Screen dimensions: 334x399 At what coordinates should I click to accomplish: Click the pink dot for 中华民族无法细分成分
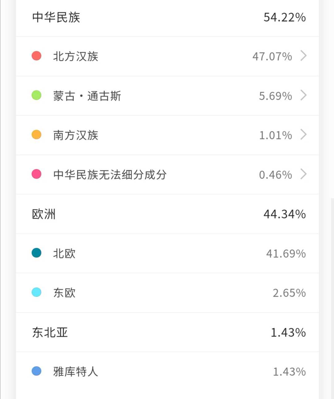[x=36, y=174]
